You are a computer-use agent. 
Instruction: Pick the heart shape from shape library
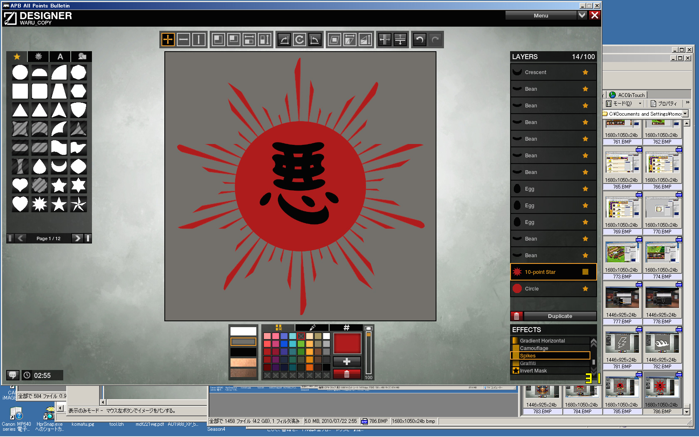(20, 185)
